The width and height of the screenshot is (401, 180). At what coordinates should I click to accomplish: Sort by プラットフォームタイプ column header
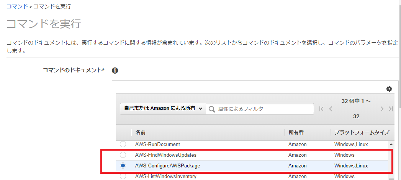tap(362, 132)
